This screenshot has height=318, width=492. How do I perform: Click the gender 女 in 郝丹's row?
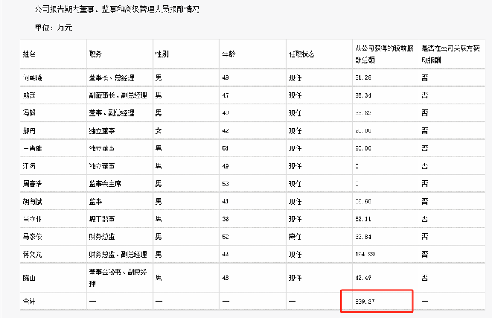click(159, 130)
